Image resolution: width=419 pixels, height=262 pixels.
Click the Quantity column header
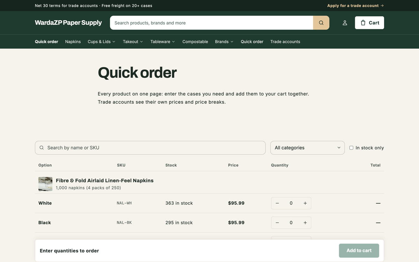click(280, 165)
